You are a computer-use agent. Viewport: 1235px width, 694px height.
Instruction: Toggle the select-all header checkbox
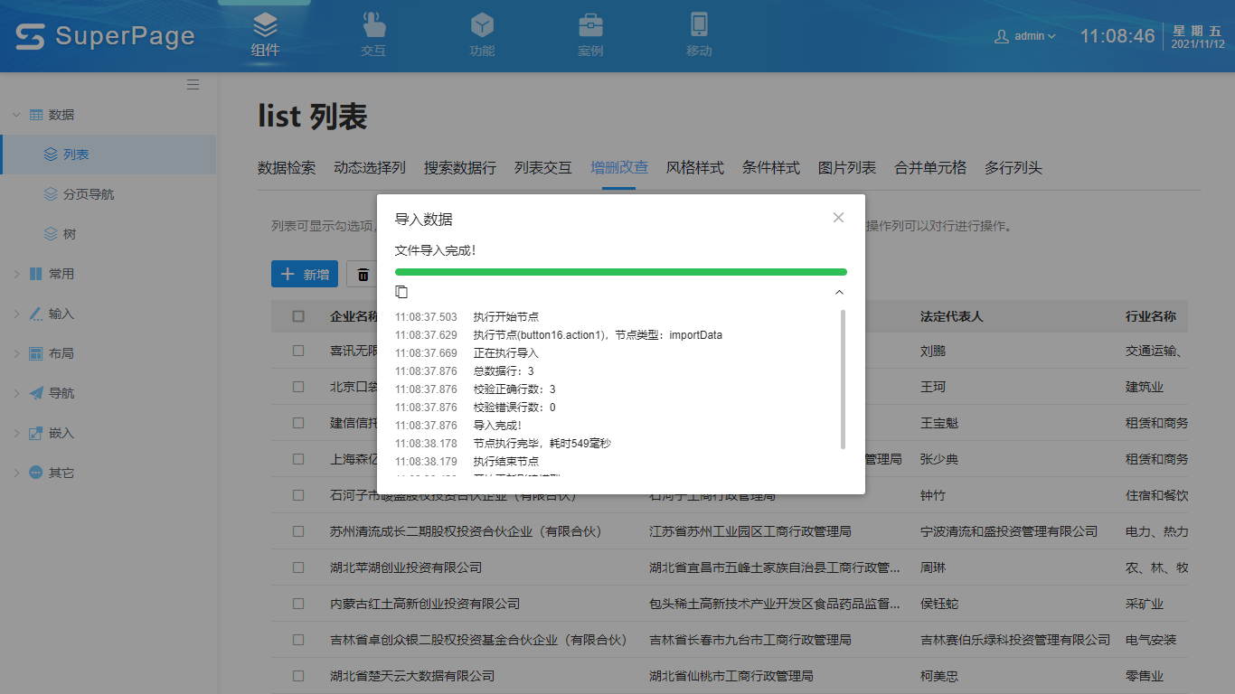(x=298, y=316)
